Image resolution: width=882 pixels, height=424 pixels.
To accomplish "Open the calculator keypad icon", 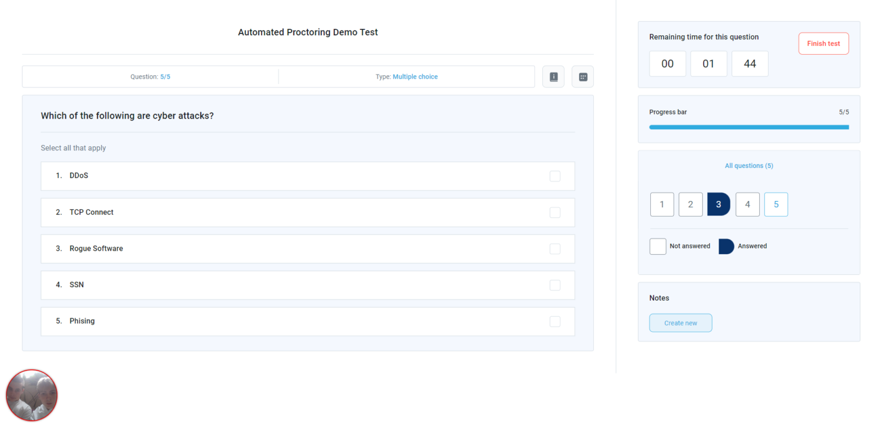I will pyautogui.click(x=583, y=77).
